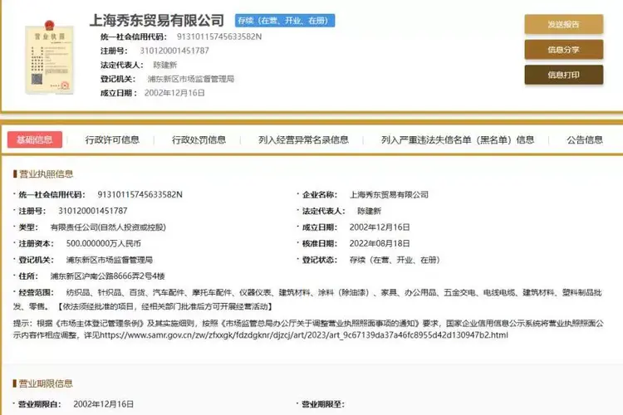Click the 发送报告 button
Image resolution: width=623 pixels, height=415 pixels.
[563, 24]
